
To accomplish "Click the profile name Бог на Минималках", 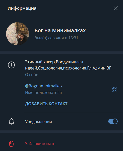I will coord(60,30).
